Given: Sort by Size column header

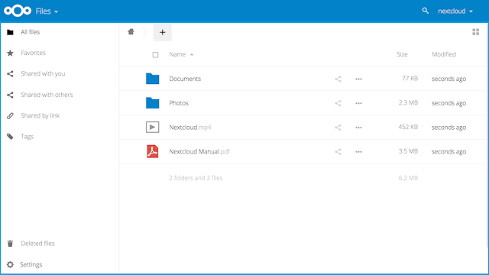Looking at the screenshot, I should point(402,54).
